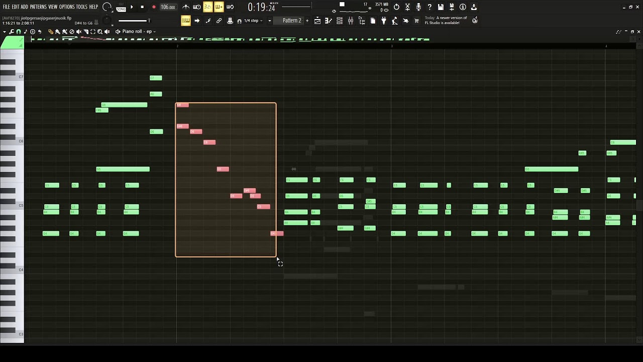This screenshot has height=362, width=643.
Task: Open the Piano roll view button
Action: tap(328, 21)
